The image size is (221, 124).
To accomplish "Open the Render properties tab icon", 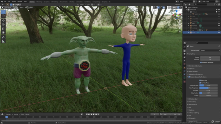I will click(184, 51).
